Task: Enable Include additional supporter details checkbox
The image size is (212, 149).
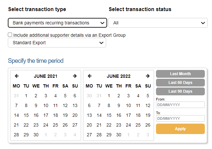Action: (x=10, y=35)
